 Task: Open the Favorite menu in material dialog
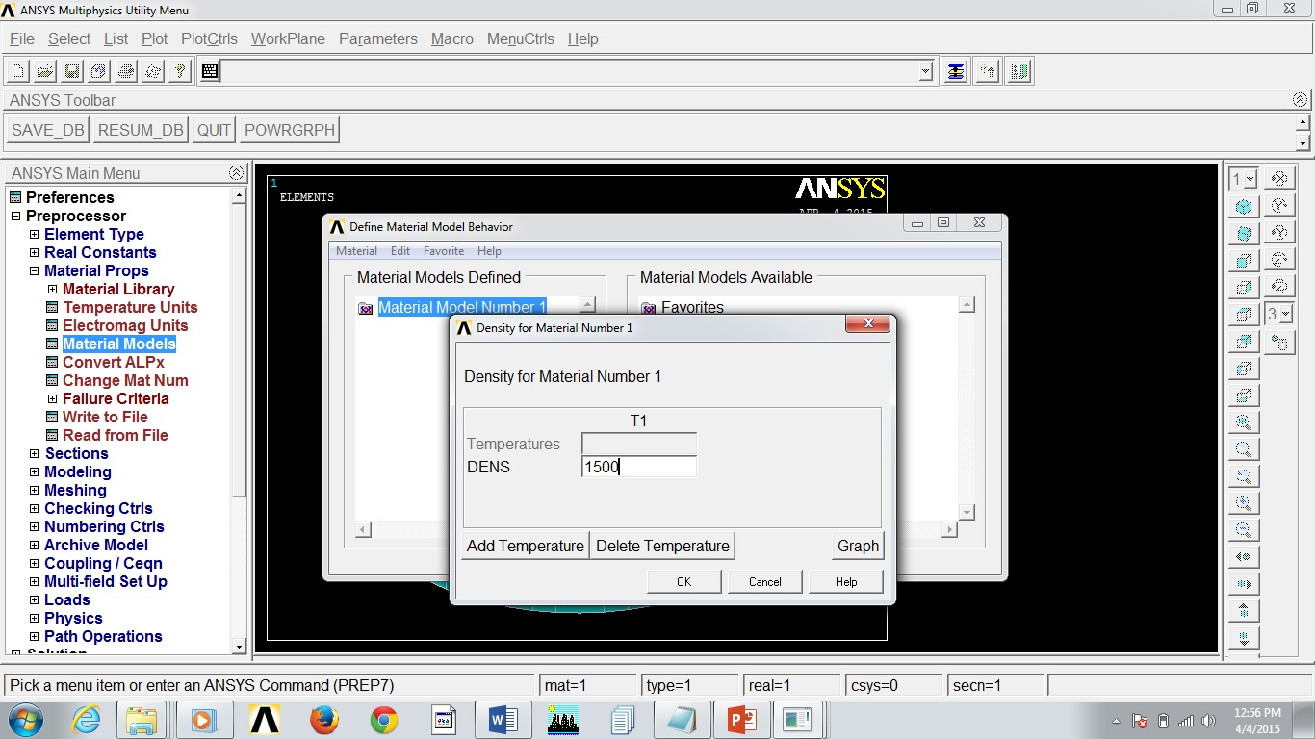444,251
